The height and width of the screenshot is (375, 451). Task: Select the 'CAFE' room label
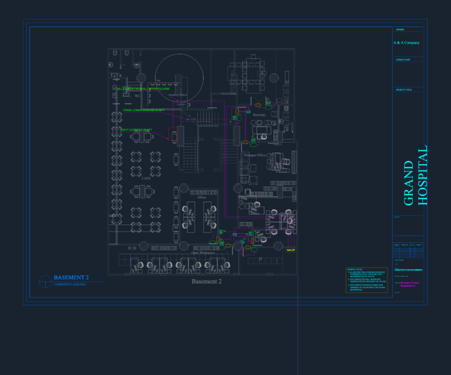146,178
